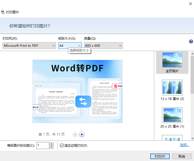This screenshot has height=161, width=194.
Task: Select the 13 x 18 厘米 (2) layout
Action: 172,90
